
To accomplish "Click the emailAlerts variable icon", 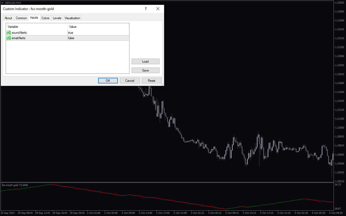I will (x=9, y=38).
